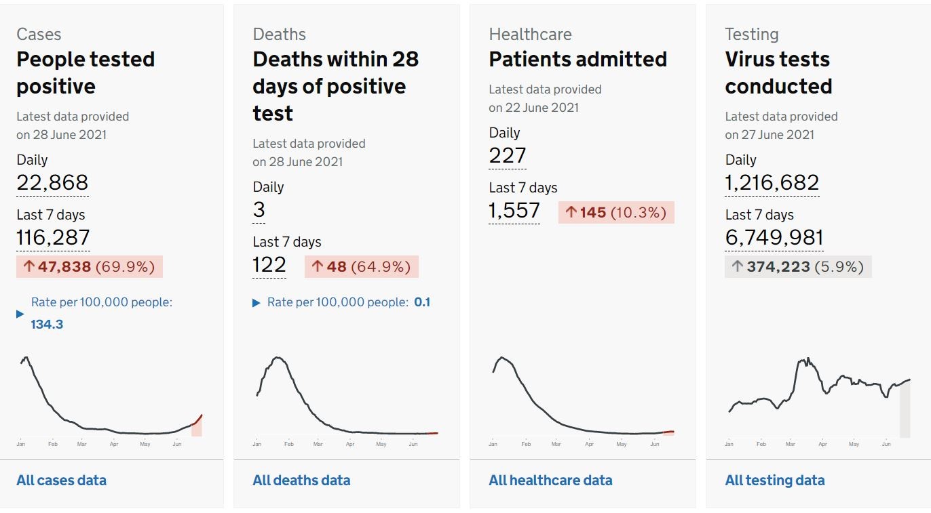Click cases increase badge 47,838 (69.9%)
The width and height of the screenshot is (931, 513).
pyautogui.click(x=90, y=267)
